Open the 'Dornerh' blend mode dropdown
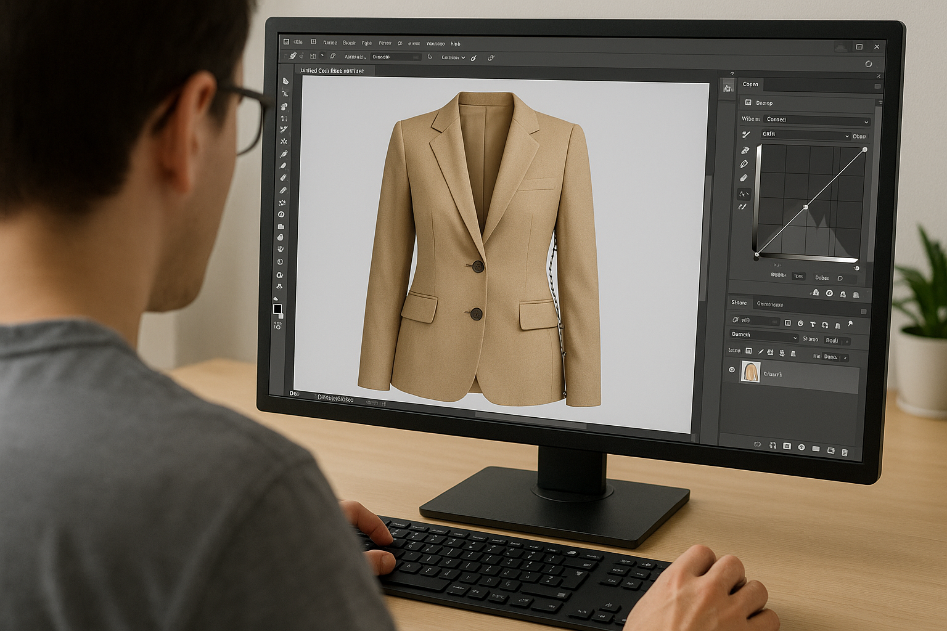 [764, 335]
